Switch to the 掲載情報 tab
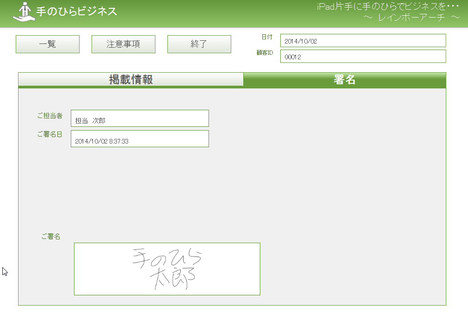Image resolution: width=468 pixels, height=313 pixels. click(x=131, y=80)
